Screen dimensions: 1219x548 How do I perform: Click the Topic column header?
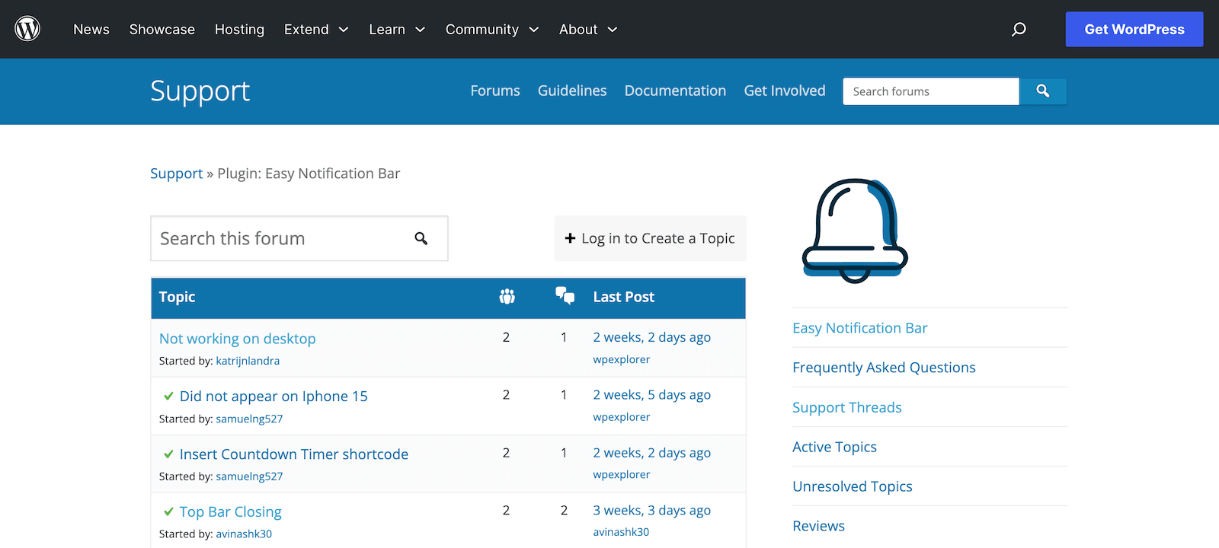coord(177,297)
